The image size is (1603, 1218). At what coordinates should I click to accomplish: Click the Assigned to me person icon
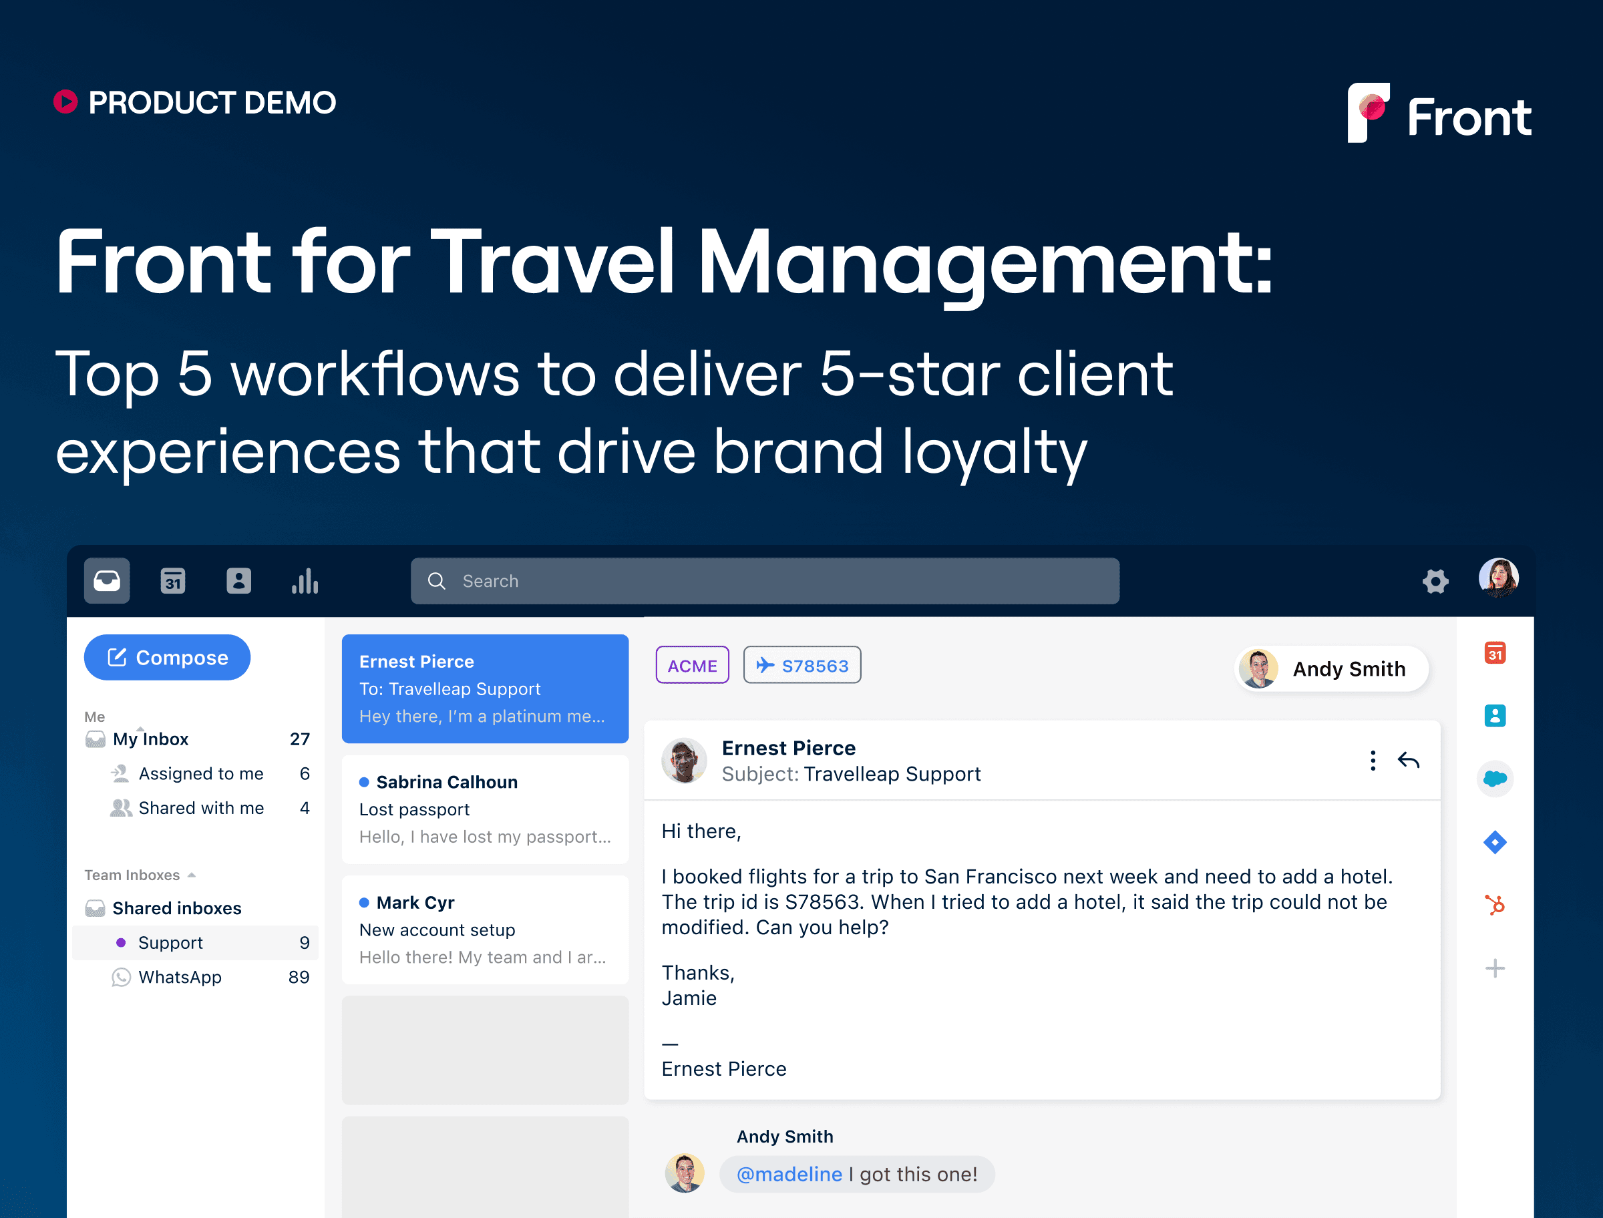click(120, 773)
